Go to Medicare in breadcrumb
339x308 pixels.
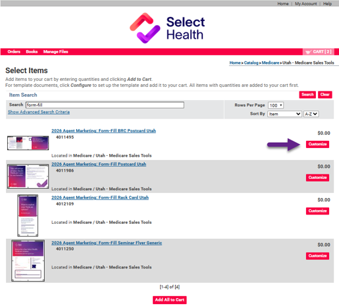pos(271,63)
